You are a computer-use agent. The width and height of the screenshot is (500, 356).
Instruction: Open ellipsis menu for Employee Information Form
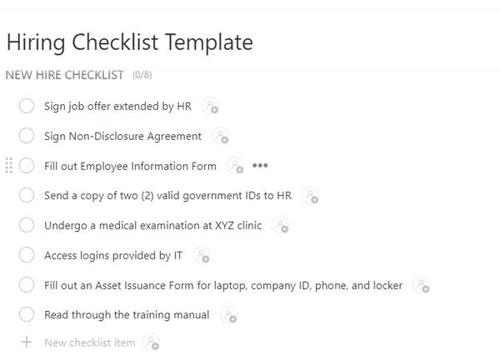click(x=260, y=166)
